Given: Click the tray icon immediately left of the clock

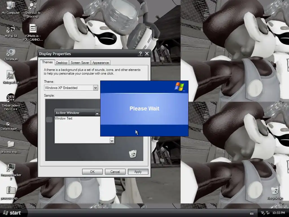Looking at the screenshot, I should (x=268, y=213).
